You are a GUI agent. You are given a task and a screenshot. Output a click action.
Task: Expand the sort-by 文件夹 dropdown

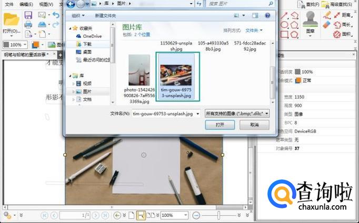(x=257, y=30)
